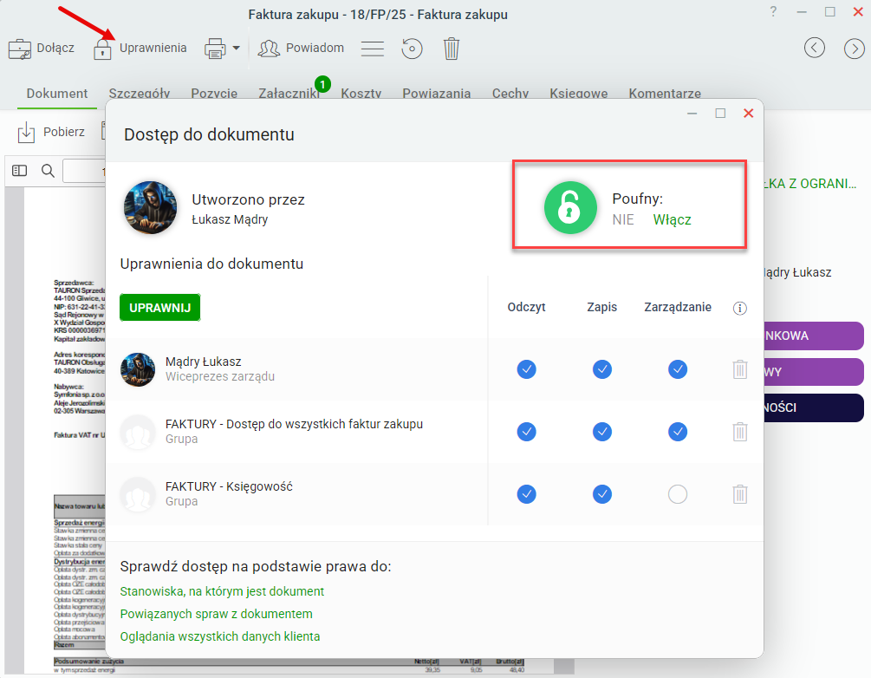Viewport: 871px width, 678px height.
Task: Toggle Odczyt for FAKTURY Księgowość
Action: [526, 494]
